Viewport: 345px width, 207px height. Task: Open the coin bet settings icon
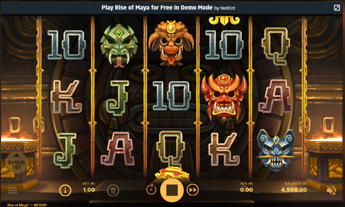pyautogui.click(x=113, y=190)
